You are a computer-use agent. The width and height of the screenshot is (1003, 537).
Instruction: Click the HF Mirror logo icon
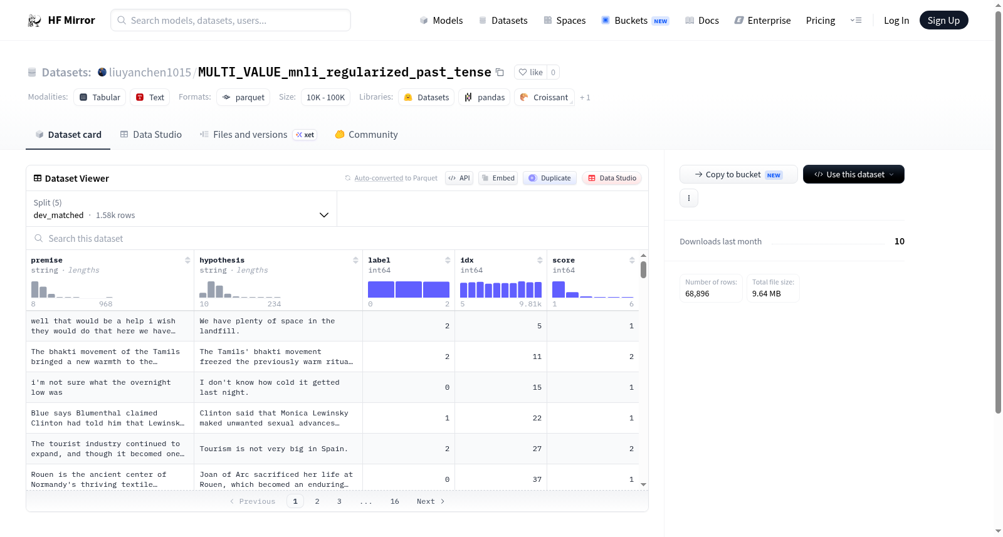point(34,21)
